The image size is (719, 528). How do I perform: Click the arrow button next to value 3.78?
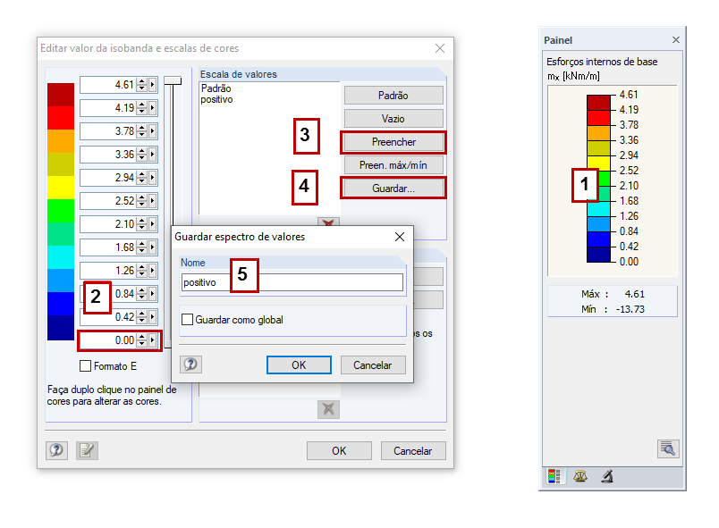[152, 131]
